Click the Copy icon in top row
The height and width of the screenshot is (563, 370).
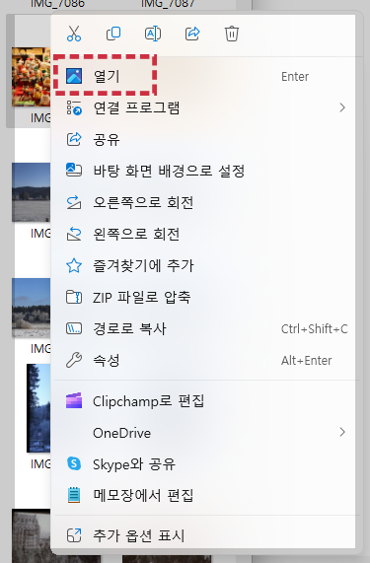pos(113,34)
